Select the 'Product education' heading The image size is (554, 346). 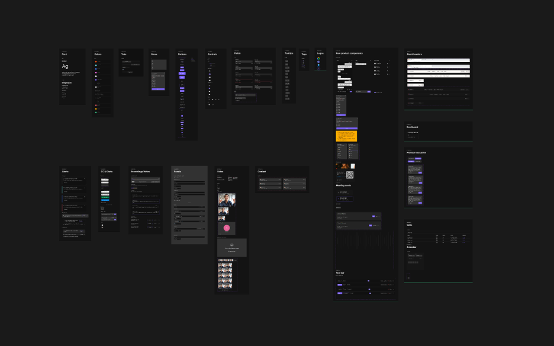pos(416,153)
